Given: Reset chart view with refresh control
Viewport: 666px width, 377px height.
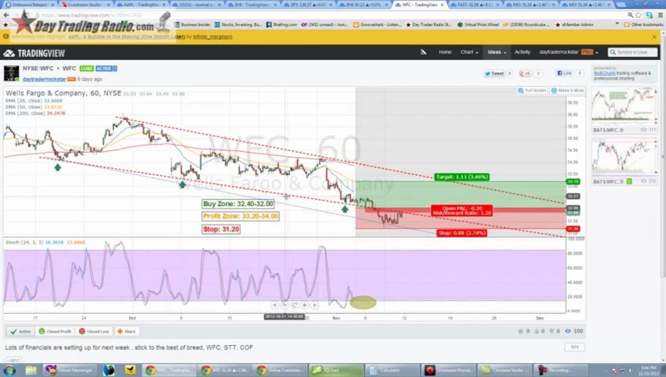Looking at the screenshot, I should tap(294, 305).
